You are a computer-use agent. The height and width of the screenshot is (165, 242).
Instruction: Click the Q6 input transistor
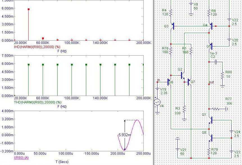click(x=169, y=82)
